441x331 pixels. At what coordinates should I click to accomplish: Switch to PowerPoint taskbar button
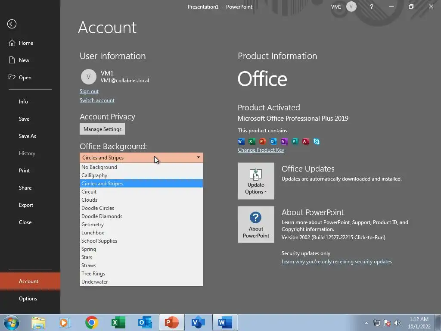(x=171, y=322)
